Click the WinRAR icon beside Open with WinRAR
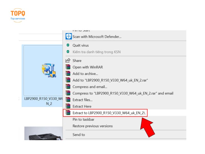Screen dimensions: 205x154 [x=68, y=67]
